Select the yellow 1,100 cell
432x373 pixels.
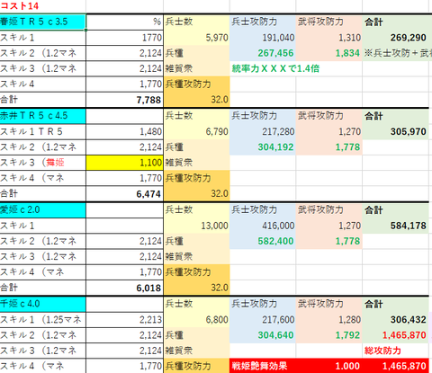(124, 163)
